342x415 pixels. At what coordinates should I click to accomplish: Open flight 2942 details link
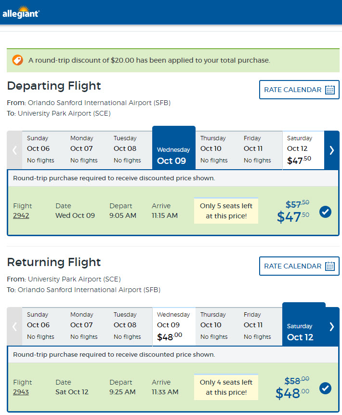coord(21,215)
